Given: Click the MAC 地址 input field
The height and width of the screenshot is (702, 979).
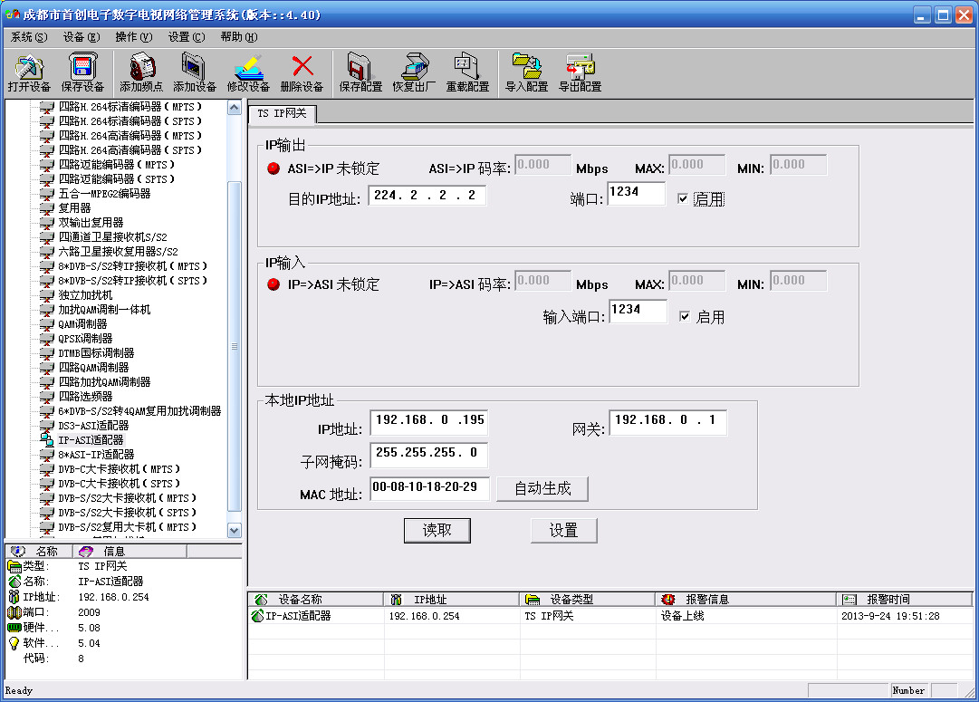Looking at the screenshot, I should point(429,487).
